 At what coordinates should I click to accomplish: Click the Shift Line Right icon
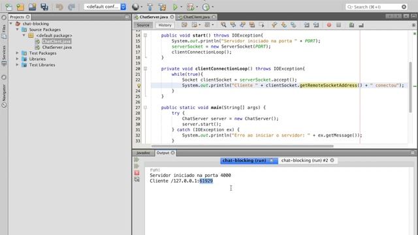click(316, 25)
